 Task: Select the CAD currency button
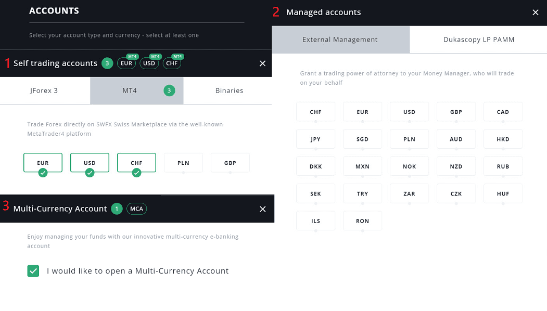(x=503, y=112)
